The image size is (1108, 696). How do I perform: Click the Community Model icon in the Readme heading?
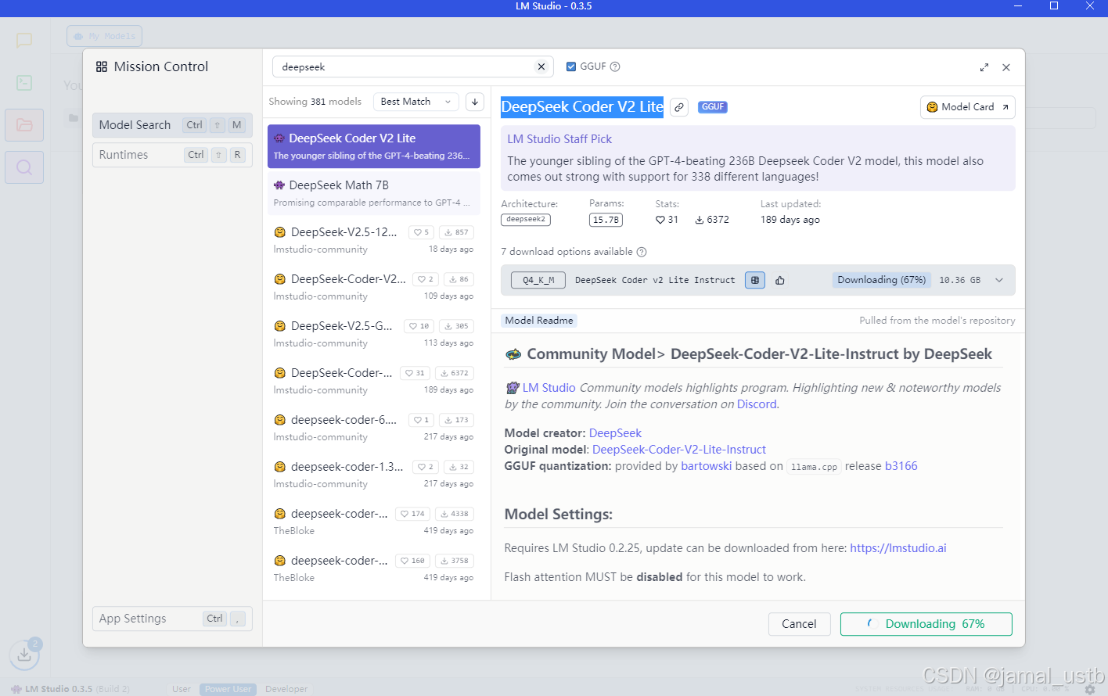513,354
